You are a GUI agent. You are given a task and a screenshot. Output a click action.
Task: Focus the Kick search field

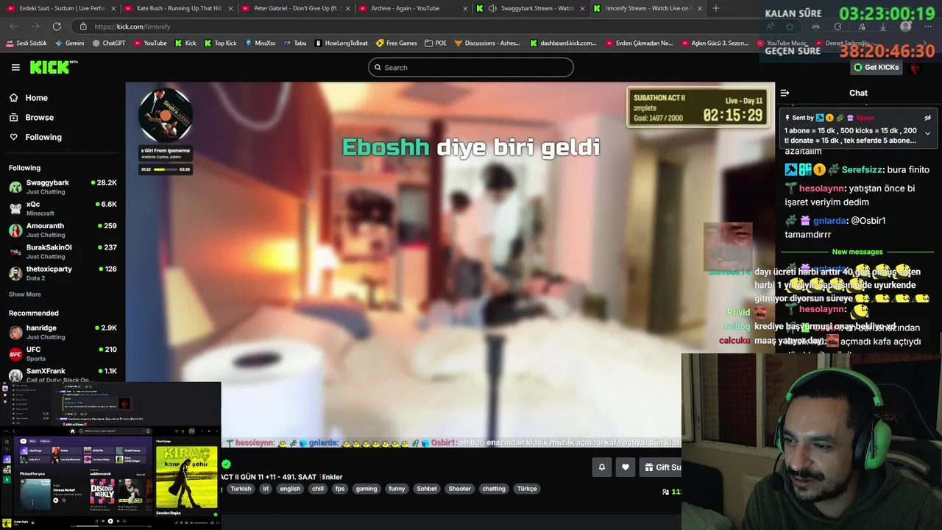click(470, 68)
